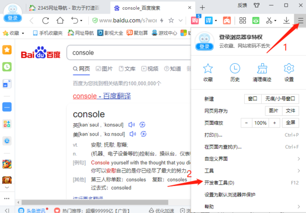This screenshot has height=213, width=306.
Task: Click the sidebar three-dots more button
Action: pyautogui.click(x=7, y=199)
